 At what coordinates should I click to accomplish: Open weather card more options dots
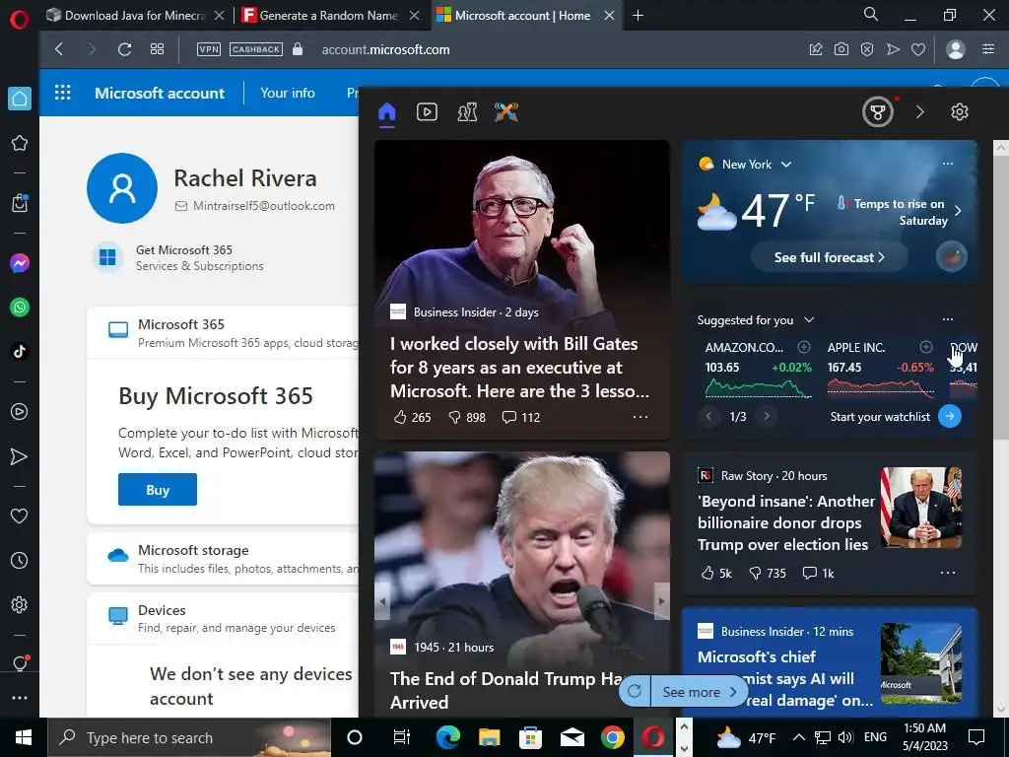click(948, 164)
